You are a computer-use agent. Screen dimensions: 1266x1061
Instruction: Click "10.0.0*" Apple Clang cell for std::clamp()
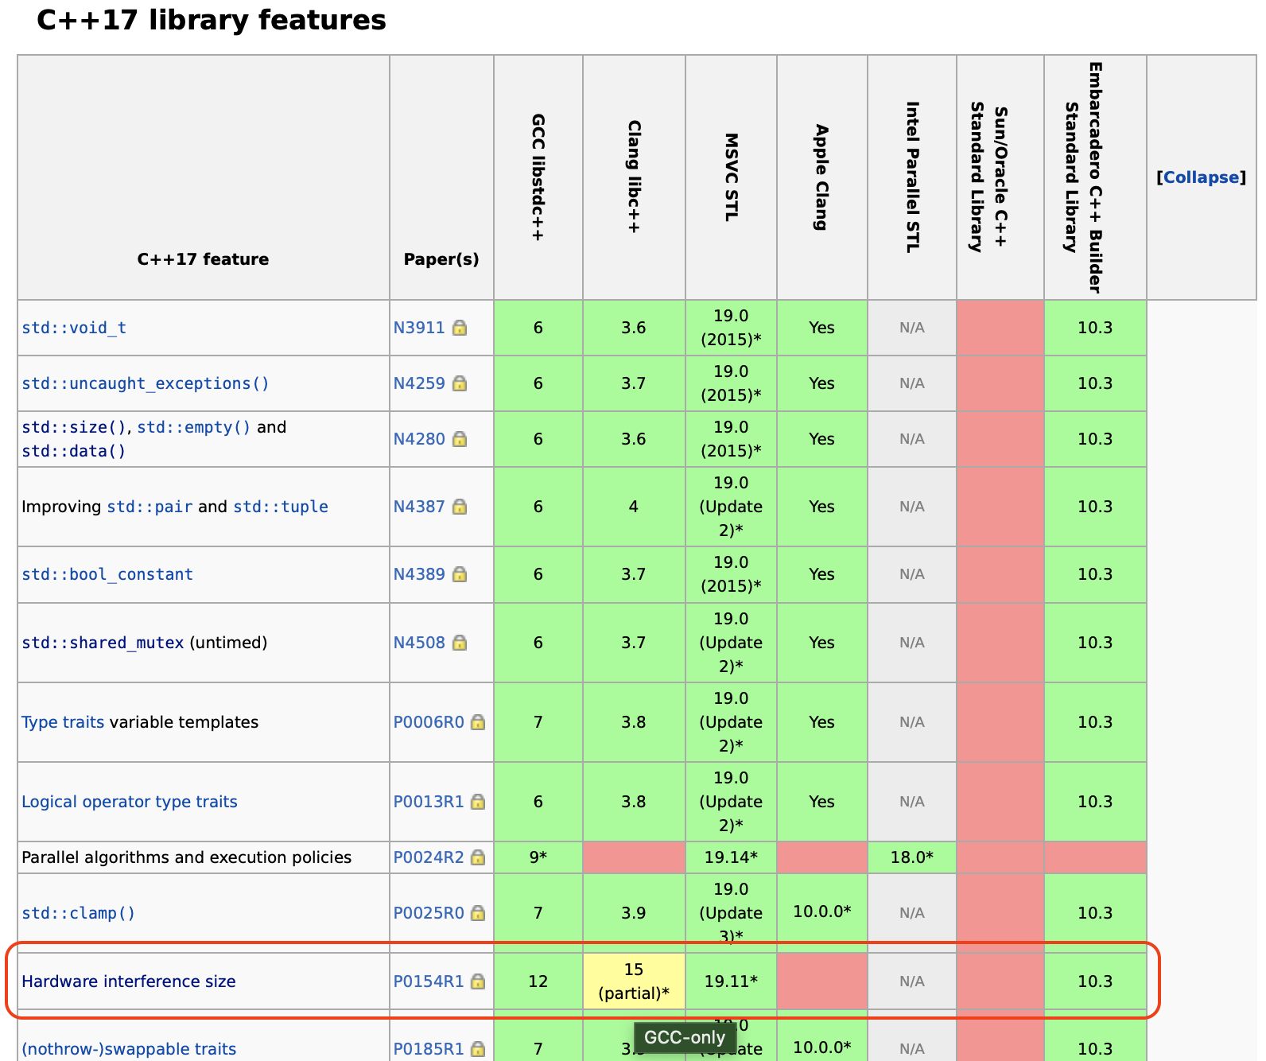click(821, 912)
